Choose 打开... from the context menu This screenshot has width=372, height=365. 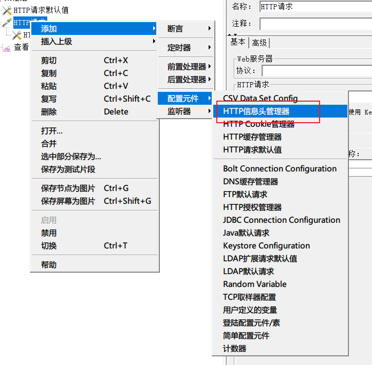point(95,131)
